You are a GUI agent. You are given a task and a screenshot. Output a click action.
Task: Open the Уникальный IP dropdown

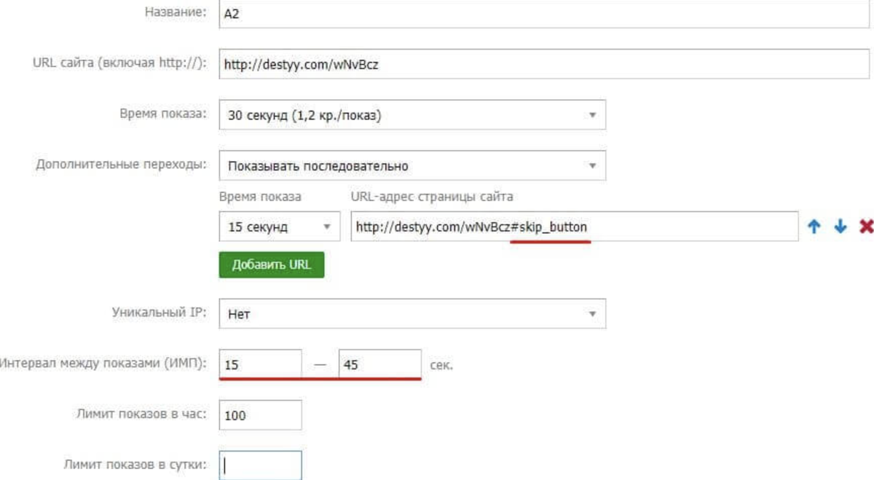coord(412,314)
